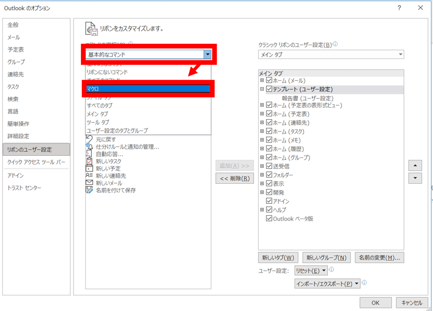This screenshot has width=433, height=311.
Task: Click the 仕分けルールと通知の管理 command icon
Action: coord(89,146)
